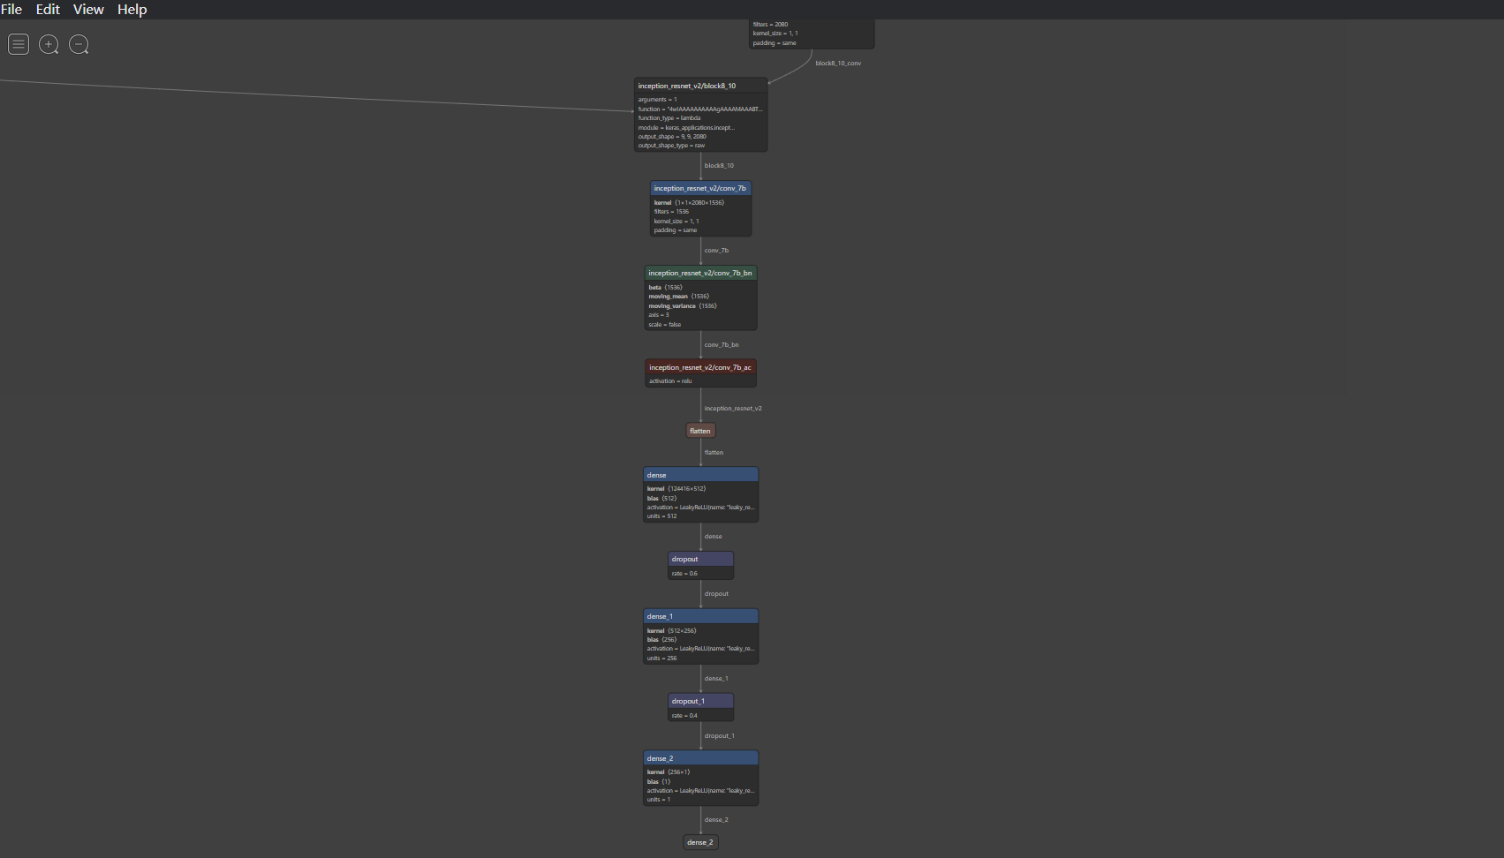The width and height of the screenshot is (1504, 858).
Task: Click the conv_7b edge label
Action: coord(716,251)
